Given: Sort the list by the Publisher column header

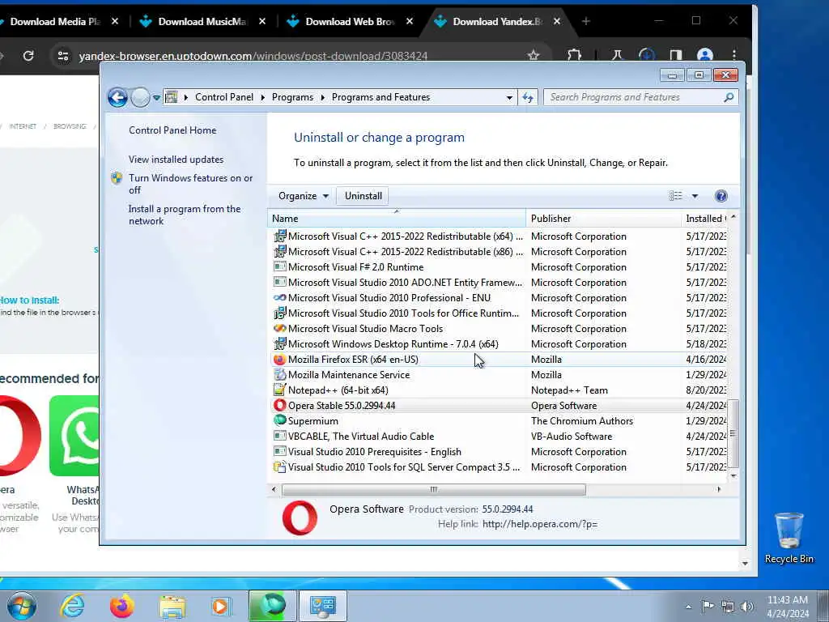Looking at the screenshot, I should click(603, 219).
